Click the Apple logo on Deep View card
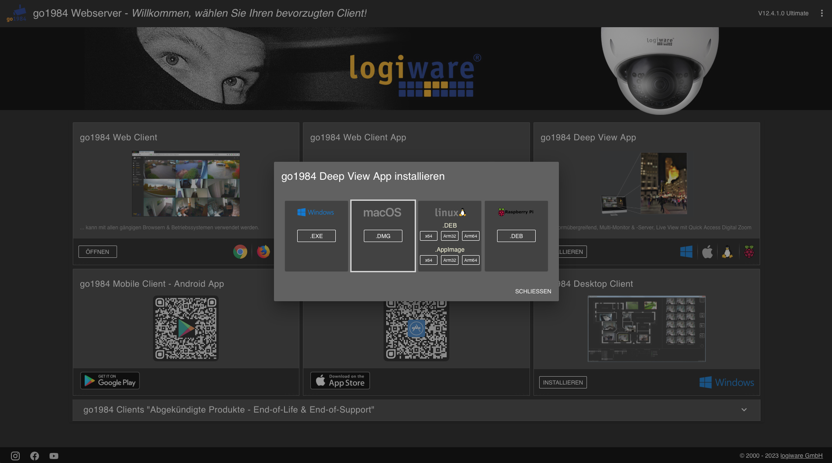The height and width of the screenshot is (463, 832). [x=707, y=252]
